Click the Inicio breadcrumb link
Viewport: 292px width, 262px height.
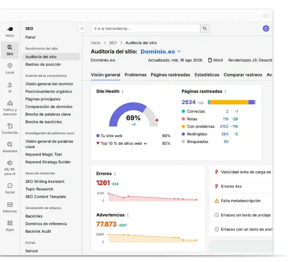point(96,43)
